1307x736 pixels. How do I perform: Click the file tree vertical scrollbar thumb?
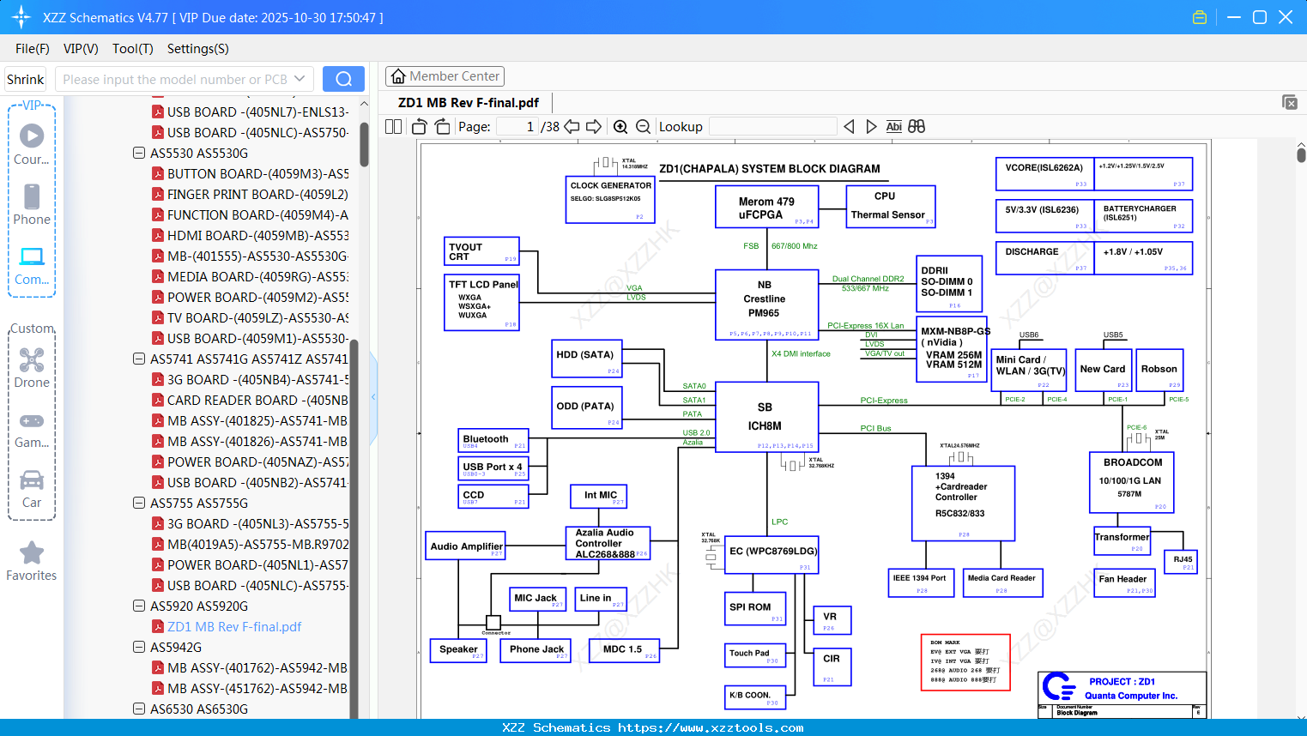point(364,144)
